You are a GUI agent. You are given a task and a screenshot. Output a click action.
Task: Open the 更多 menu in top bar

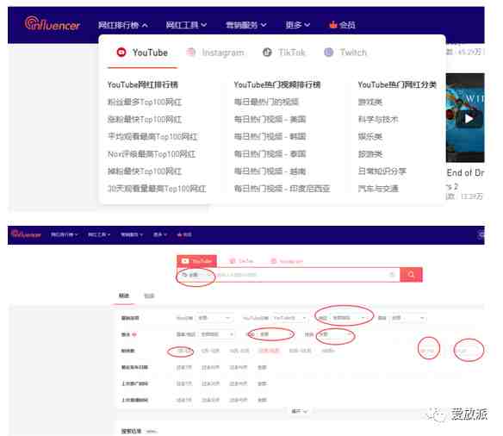297,25
